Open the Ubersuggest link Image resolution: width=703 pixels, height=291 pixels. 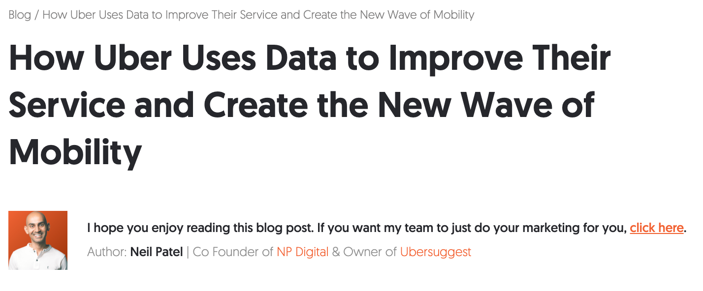436,252
